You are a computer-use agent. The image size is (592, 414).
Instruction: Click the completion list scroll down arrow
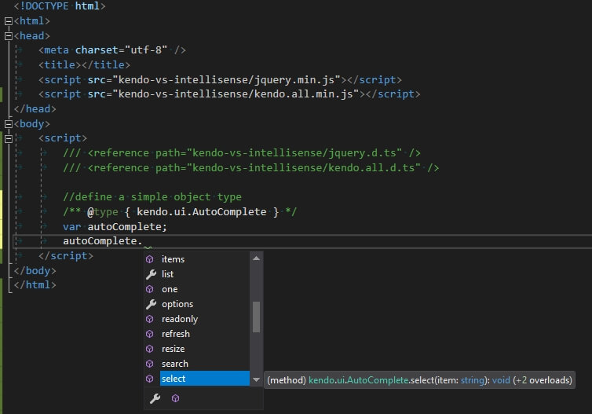tap(257, 379)
